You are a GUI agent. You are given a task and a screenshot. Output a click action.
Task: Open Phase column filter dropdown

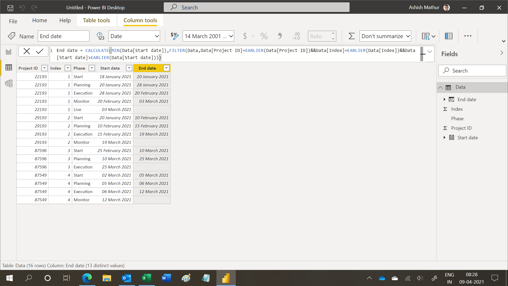[92, 68]
